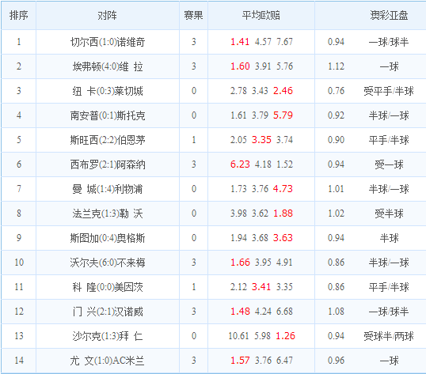Click the 对阵 column header

pos(108,15)
